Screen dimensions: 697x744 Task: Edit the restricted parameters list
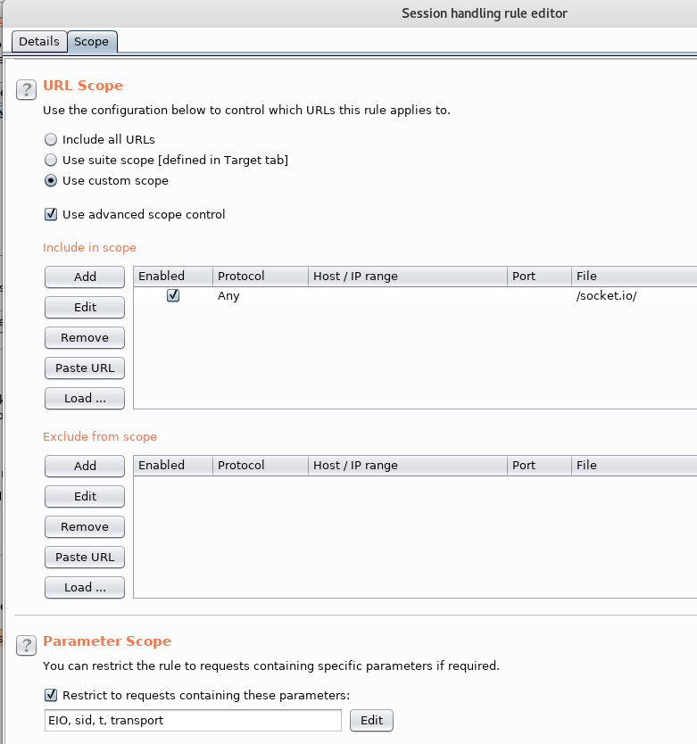(371, 720)
